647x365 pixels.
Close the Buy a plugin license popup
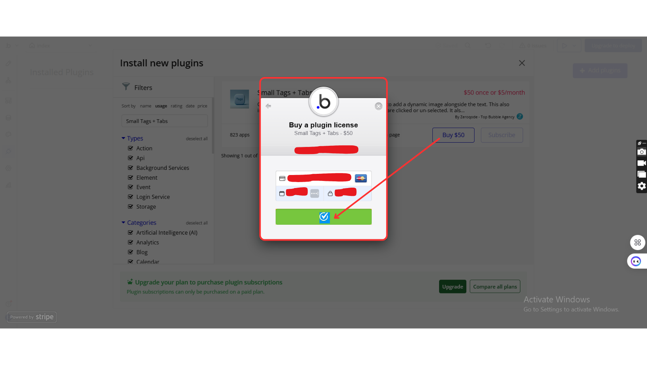tap(378, 106)
